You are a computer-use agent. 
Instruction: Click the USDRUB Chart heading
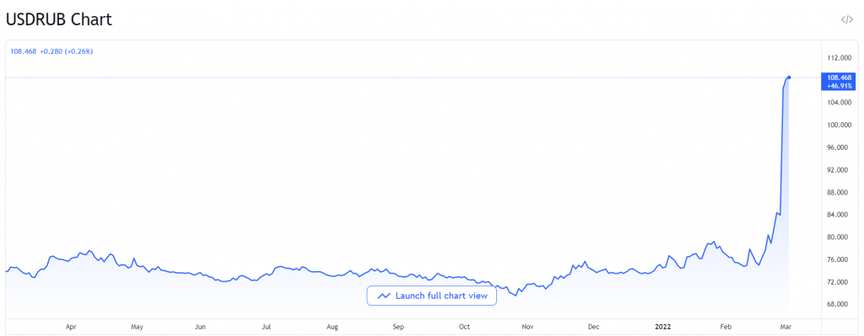pos(59,20)
